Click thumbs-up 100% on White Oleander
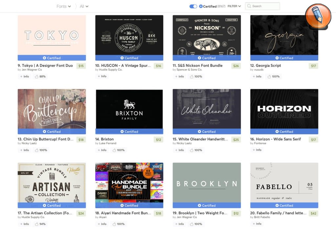The image size is (336, 235). coord(196,150)
